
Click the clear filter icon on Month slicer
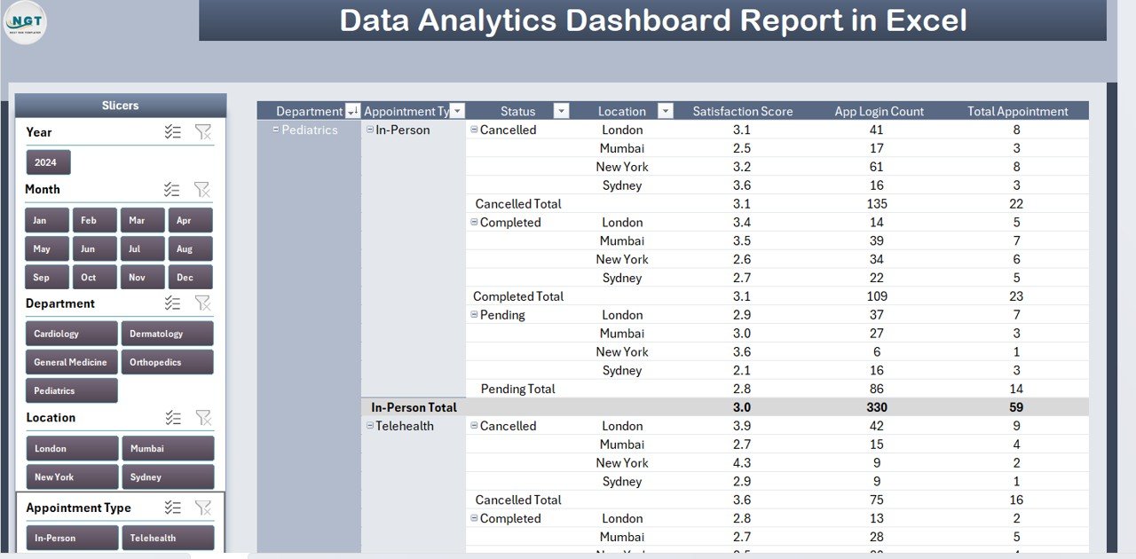(203, 189)
